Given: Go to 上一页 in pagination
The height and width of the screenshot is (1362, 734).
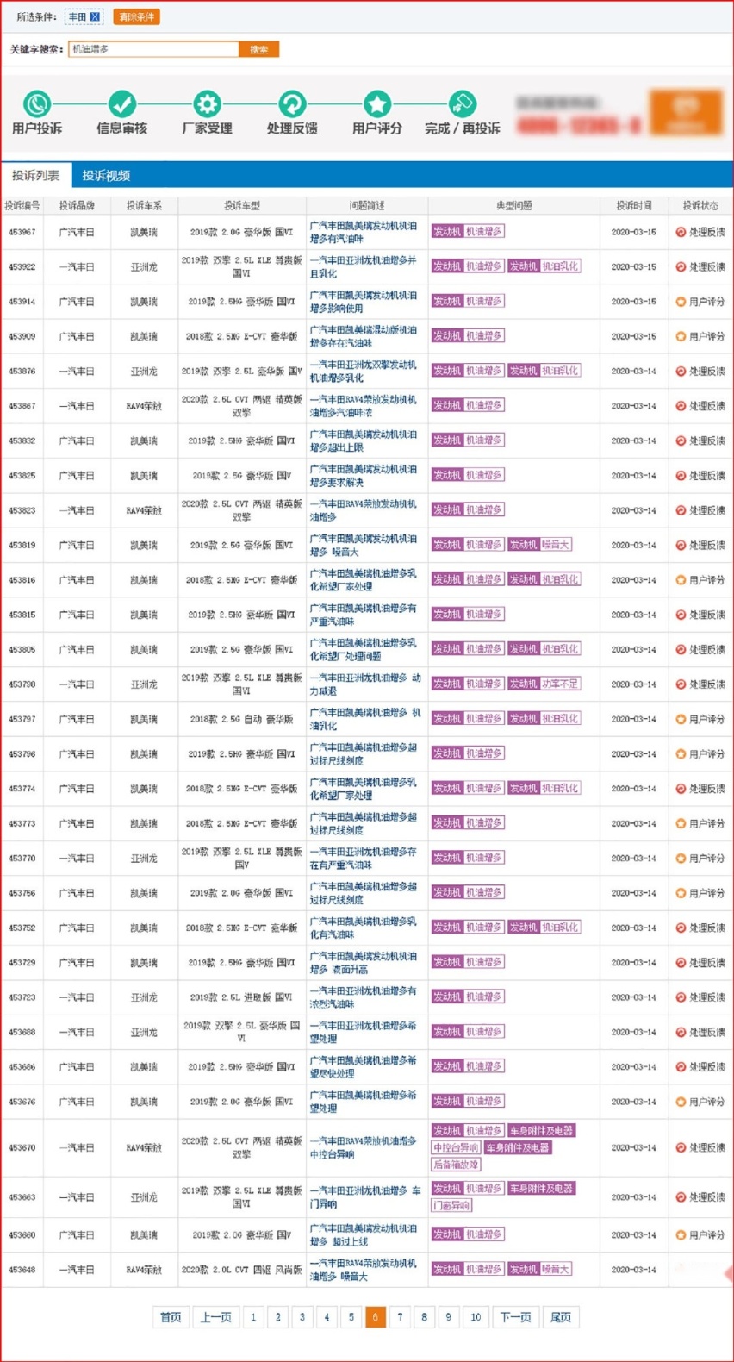Looking at the screenshot, I should pos(215,1317).
